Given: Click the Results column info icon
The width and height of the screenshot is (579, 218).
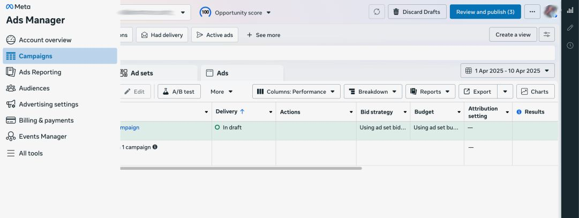Looking at the screenshot, I should pyautogui.click(x=519, y=112).
